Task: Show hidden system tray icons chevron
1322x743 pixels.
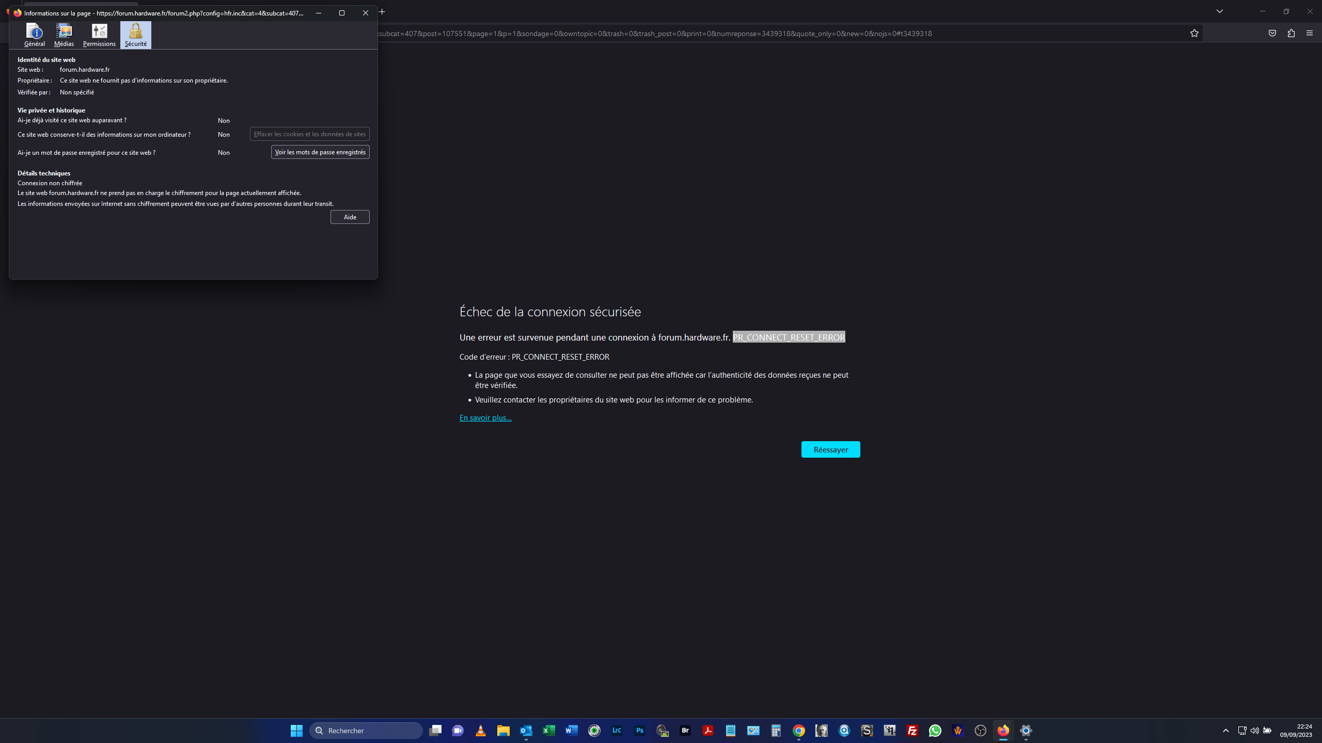Action: (1226, 731)
